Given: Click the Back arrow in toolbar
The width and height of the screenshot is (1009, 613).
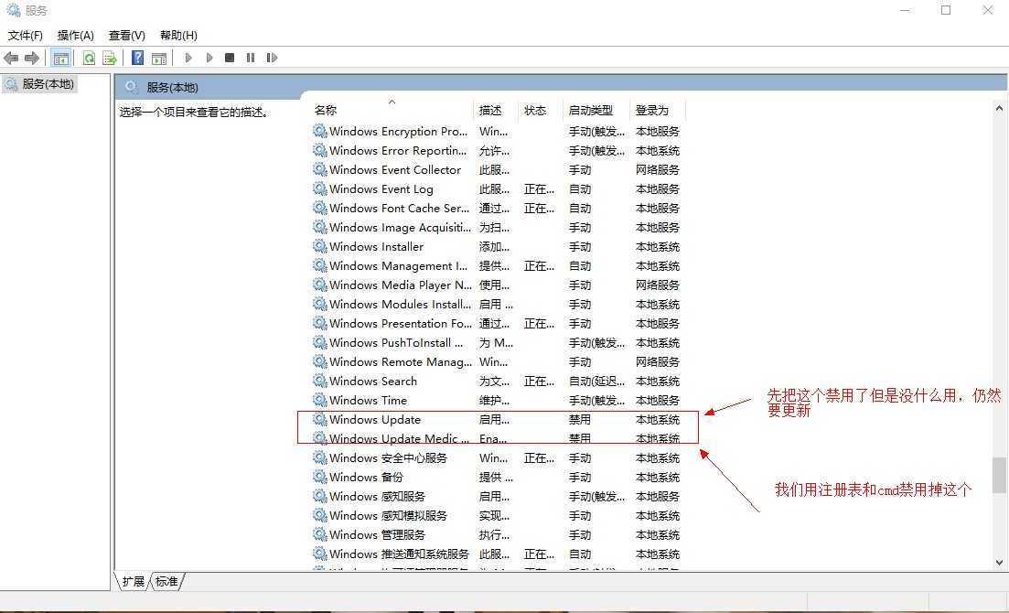Looking at the screenshot, I should [x=11, y=58].
